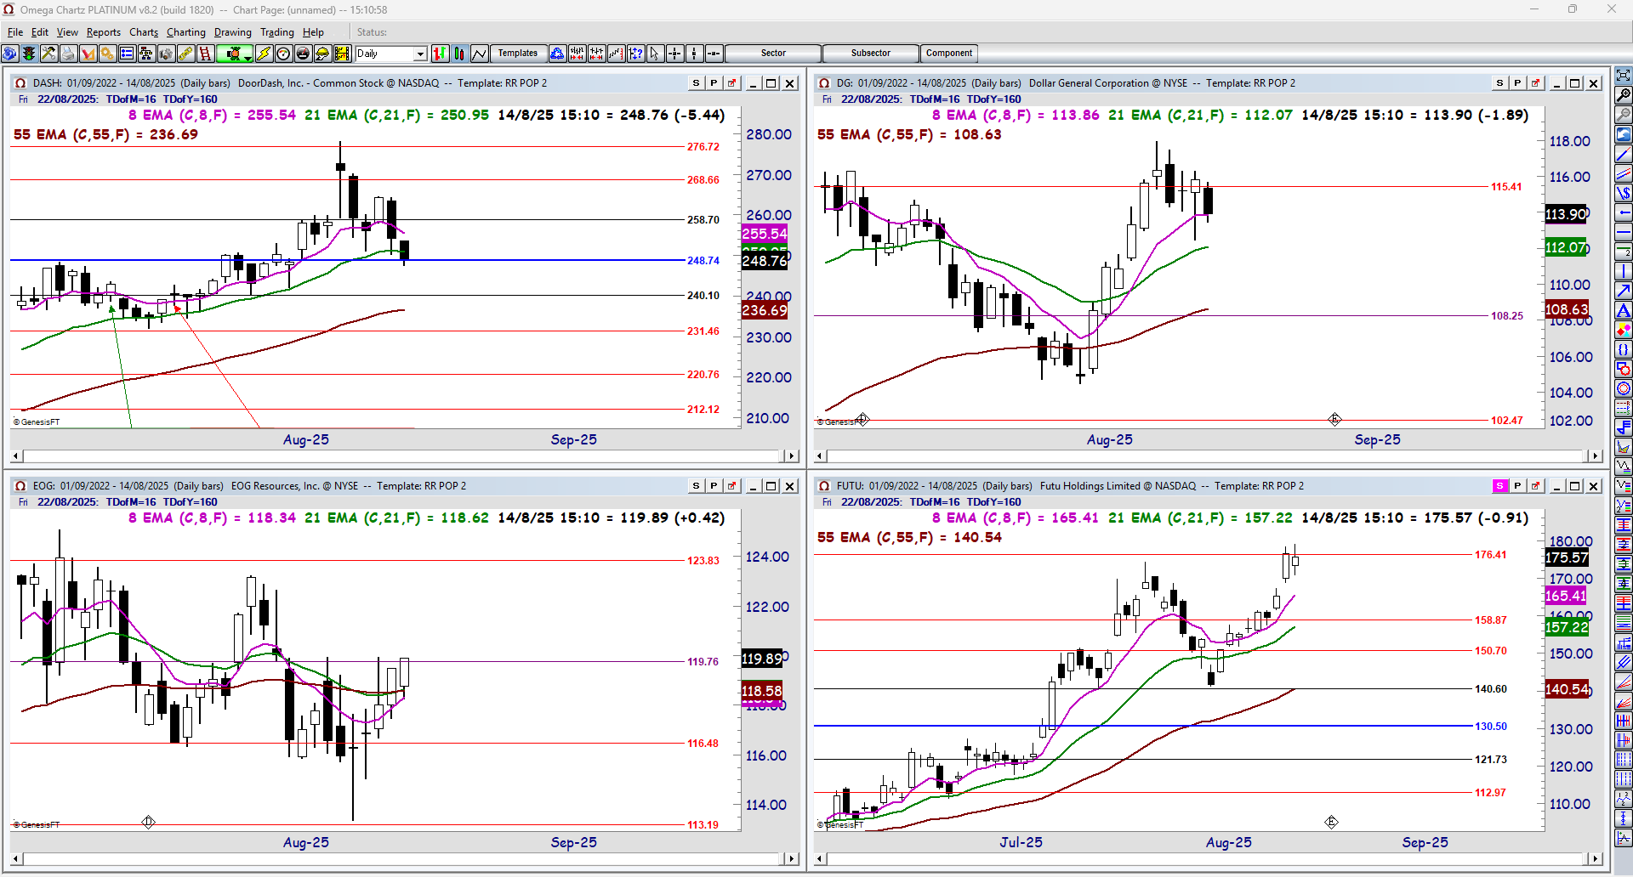Open the hierarchy tree icon
Image resolution: width=1633 pixels, height=877 pixels.
click(146, 54)
